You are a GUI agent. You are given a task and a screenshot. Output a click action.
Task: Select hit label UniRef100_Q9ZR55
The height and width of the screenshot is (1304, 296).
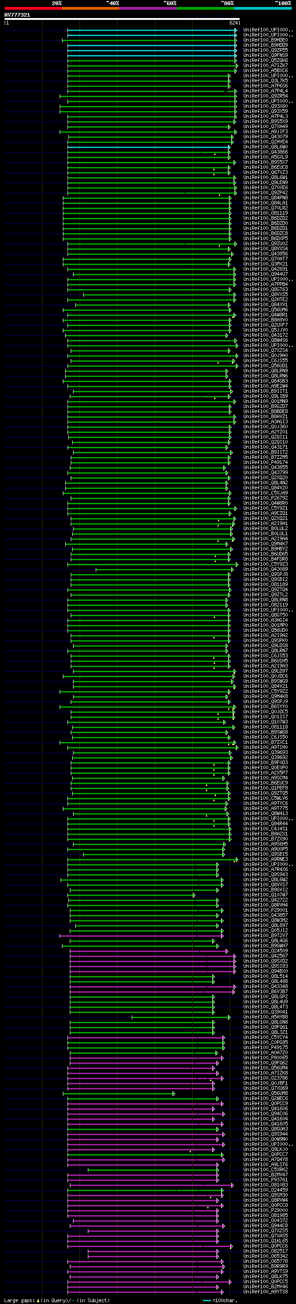(x=265, y=50)
